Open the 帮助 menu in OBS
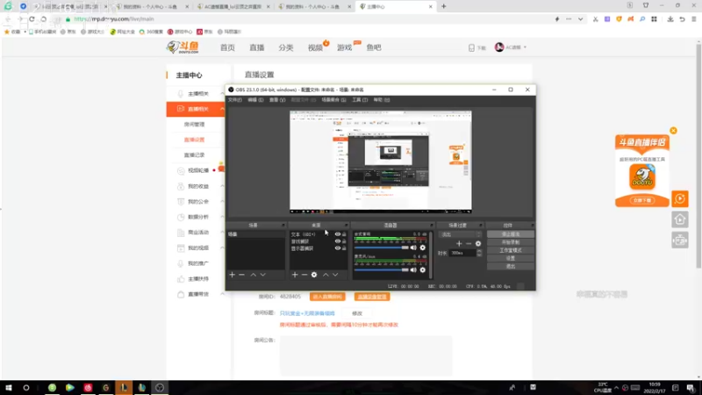 382,100
